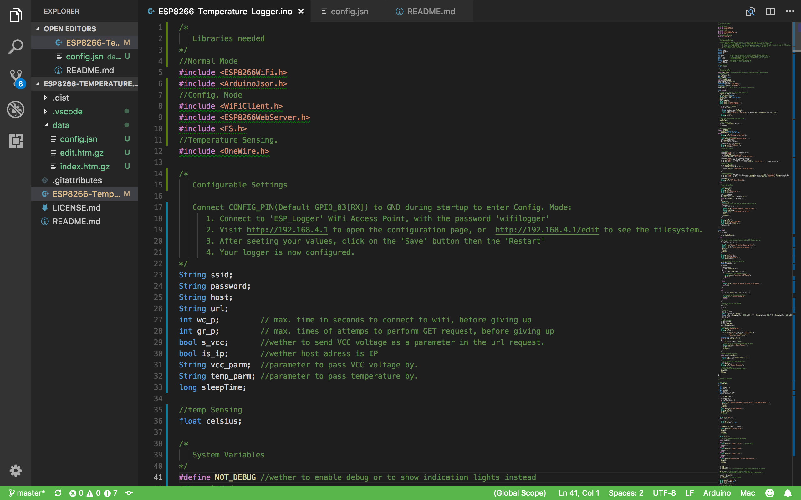Screen dimensions: 801x500
Task: Open the Search view in activity bar
Action: (x=16, y=47)
